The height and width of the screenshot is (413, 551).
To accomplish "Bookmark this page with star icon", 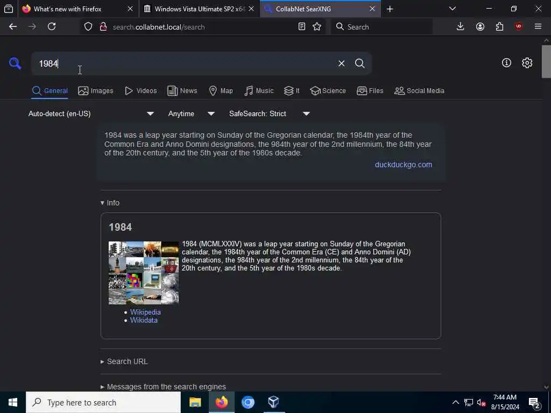I will (316, 27).
